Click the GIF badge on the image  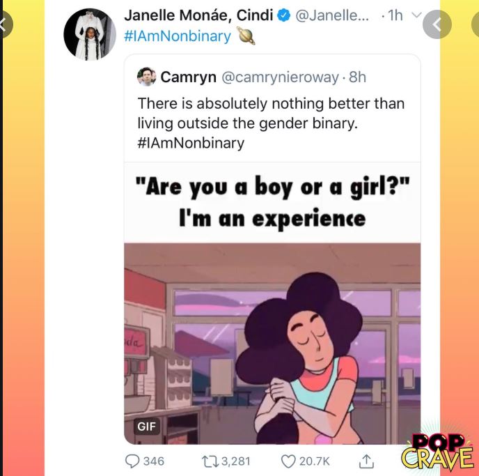[x=147, y=426]
